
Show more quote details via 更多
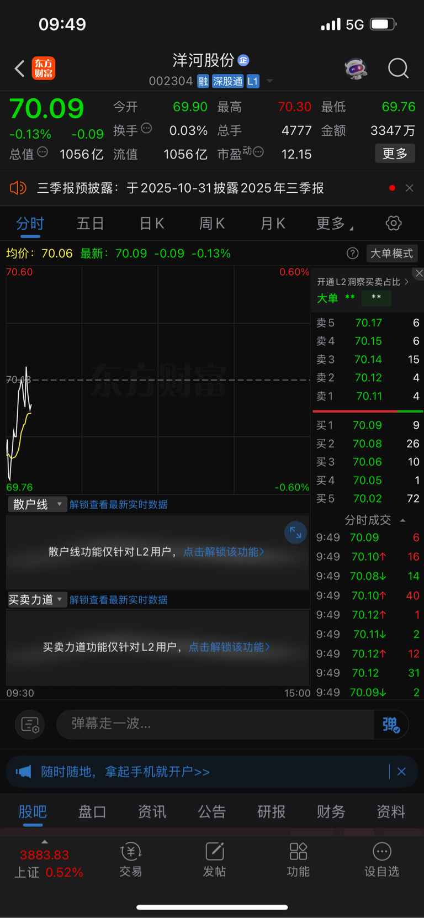[x=395, y=154]
